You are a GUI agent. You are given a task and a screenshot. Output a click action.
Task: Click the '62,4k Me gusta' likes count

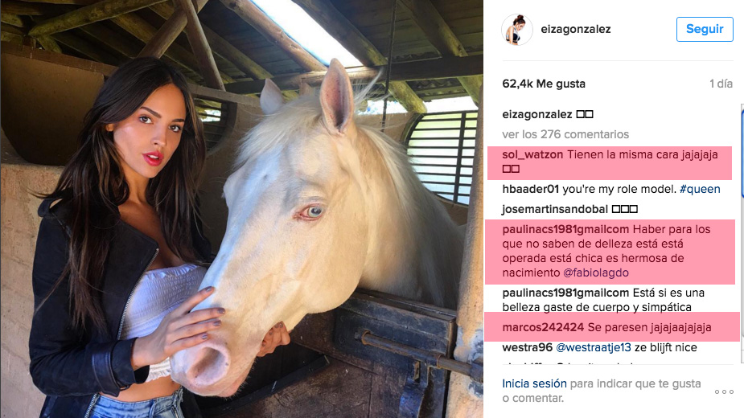pyautogui.click(x=544, y=84)
